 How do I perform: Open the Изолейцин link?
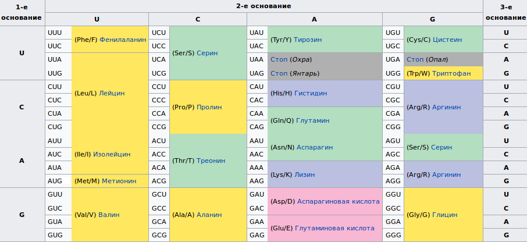[x=112, y=154]
